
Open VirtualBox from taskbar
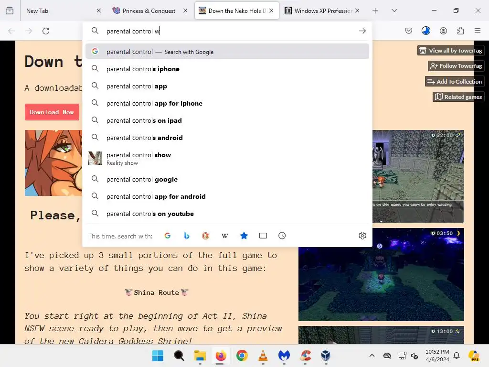point(326,356)
